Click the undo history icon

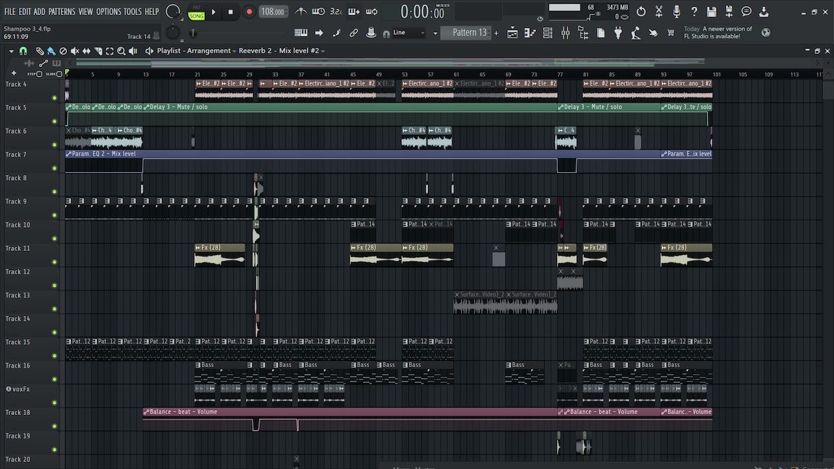(641, 12)
